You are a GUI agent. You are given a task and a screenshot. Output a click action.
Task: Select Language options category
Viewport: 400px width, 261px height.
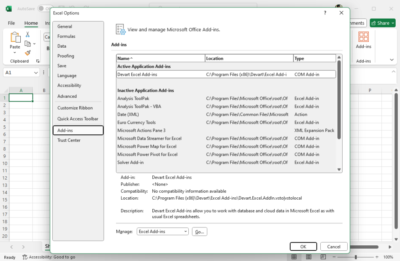pyautogui.click(x=78, y=75)
